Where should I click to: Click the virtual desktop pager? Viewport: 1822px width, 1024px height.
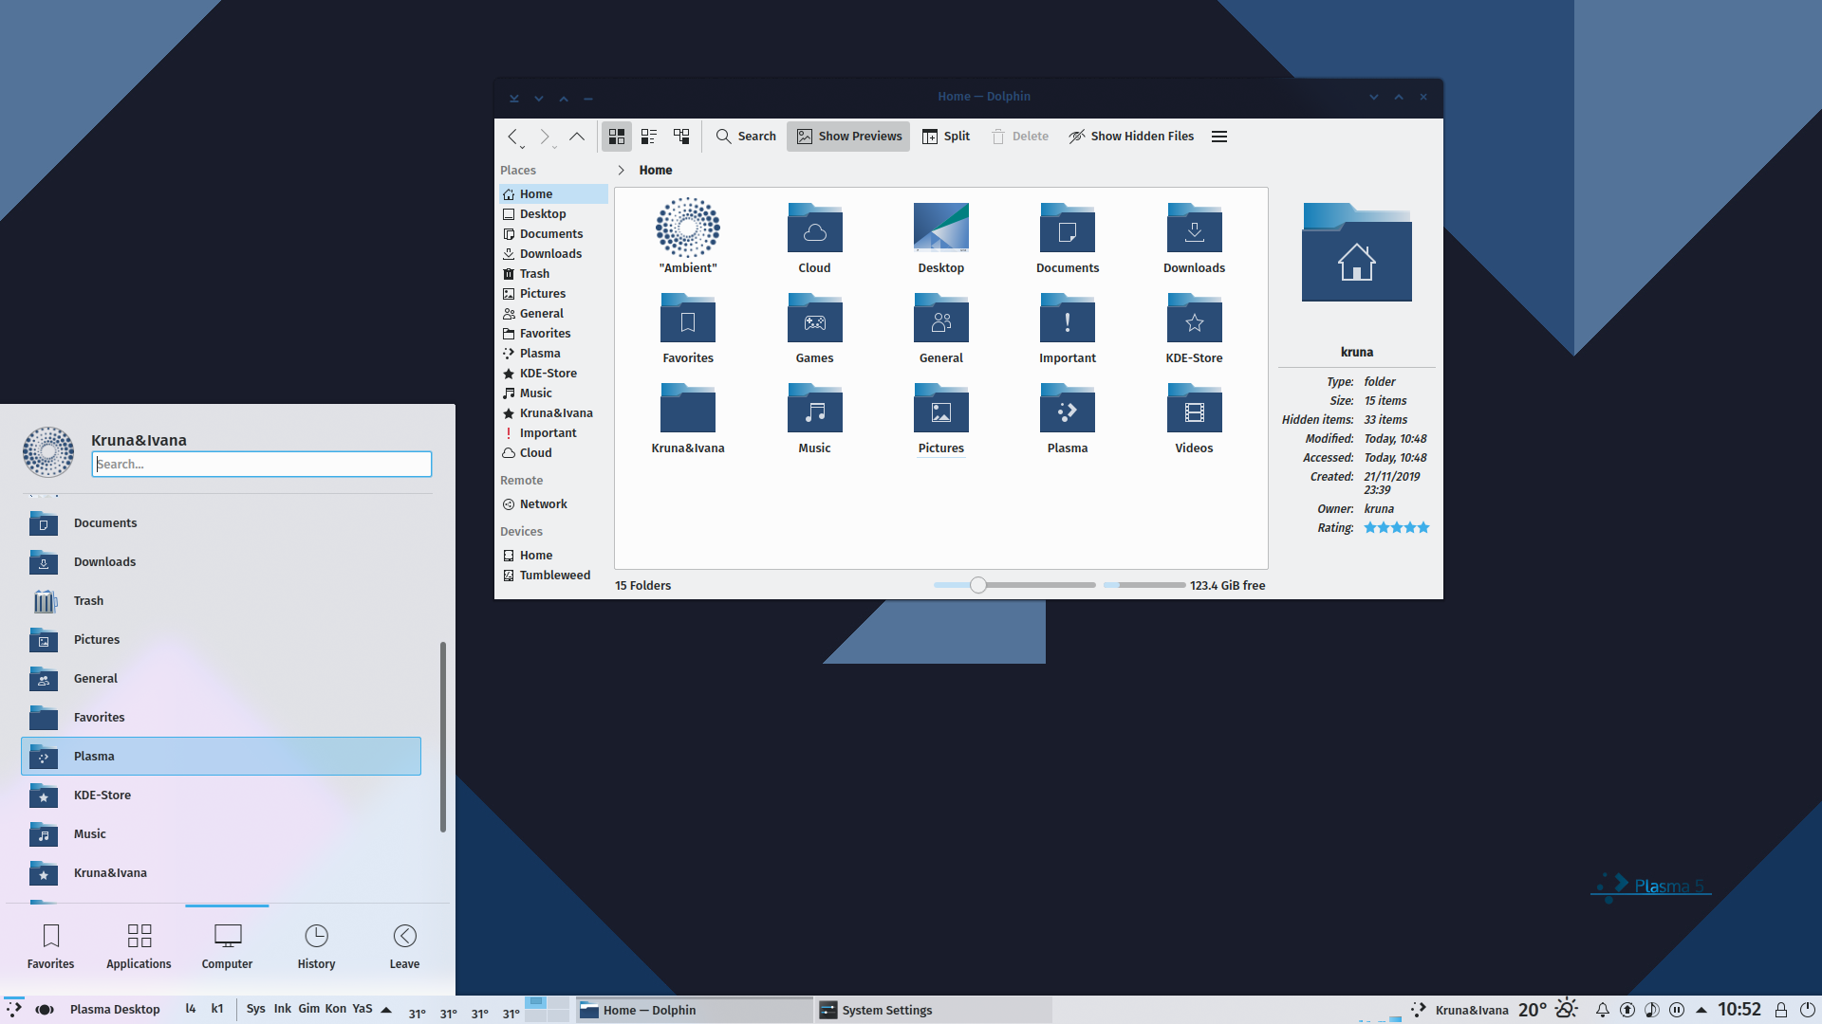coord(547,1009)
